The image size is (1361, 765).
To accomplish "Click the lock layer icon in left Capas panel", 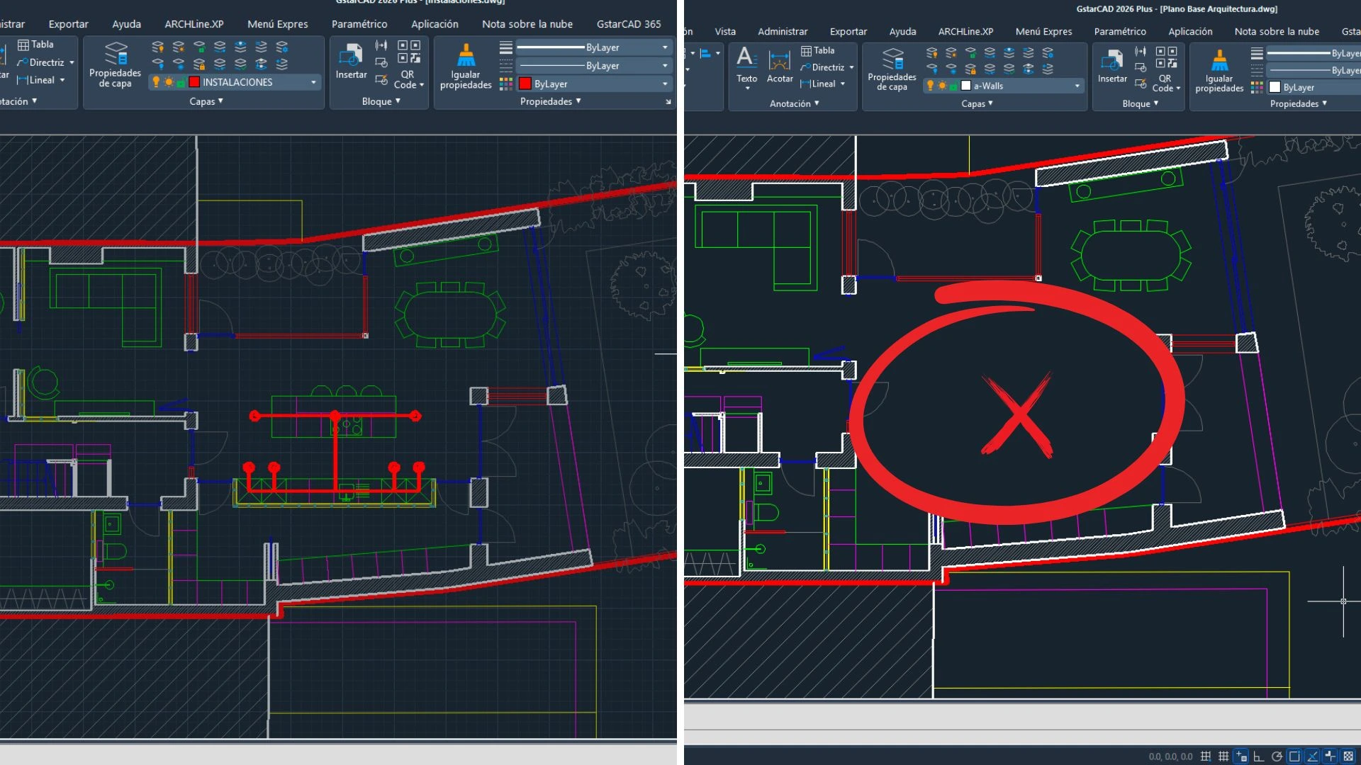I will point(199,64).
